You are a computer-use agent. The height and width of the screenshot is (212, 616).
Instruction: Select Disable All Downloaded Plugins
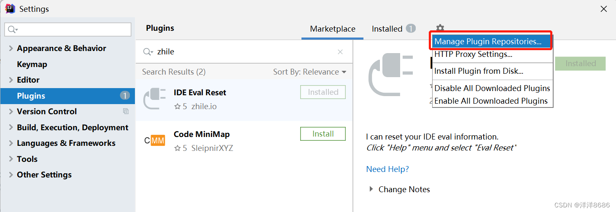pyautogui.click(x=492, y=88)
